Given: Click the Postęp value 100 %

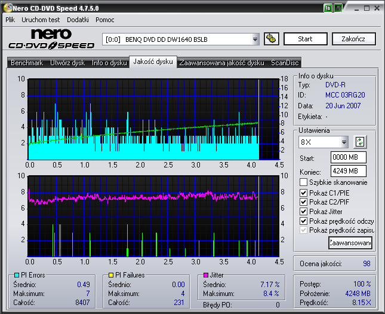Looking at the screenshot, I should [x=362, y=284].
